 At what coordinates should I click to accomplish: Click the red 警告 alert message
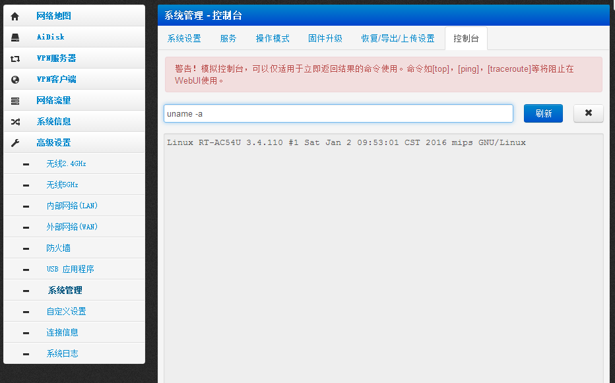tap(383, 74)
